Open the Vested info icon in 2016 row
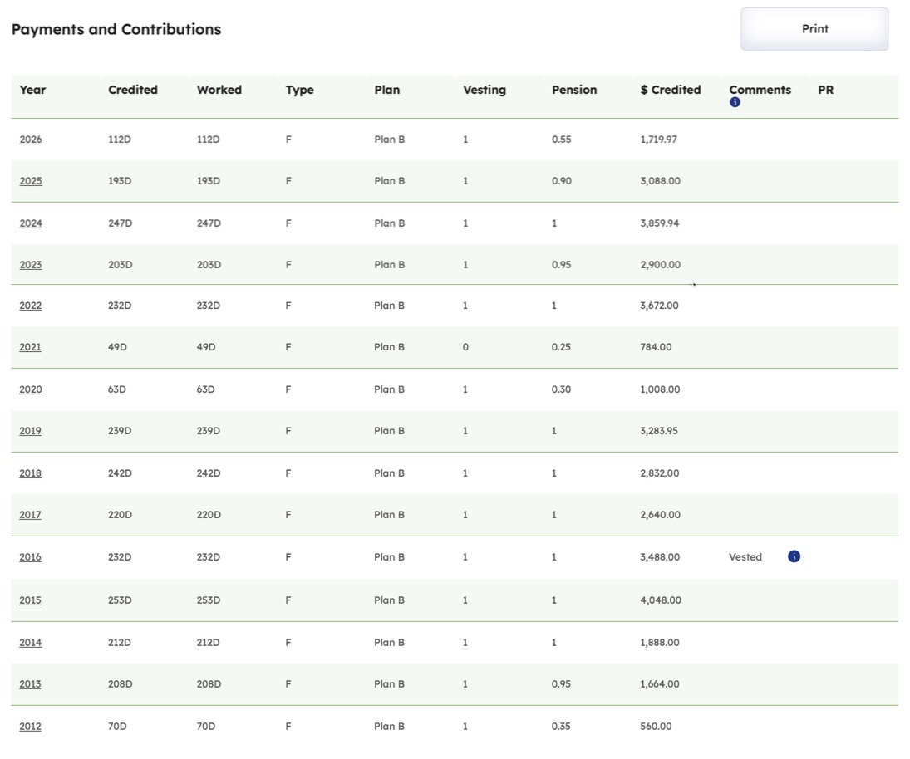The height and width of the screenshot is (759, 910). click(x=794, y=556)
